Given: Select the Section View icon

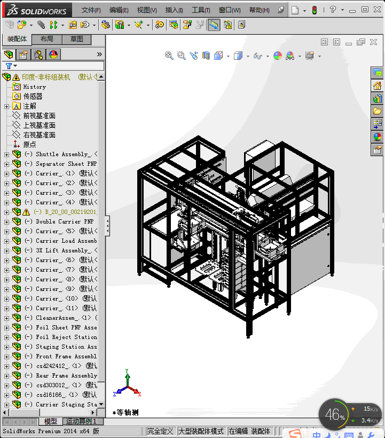Looking at the screenshot, I should pyautogui.click(x=206, y=56).
